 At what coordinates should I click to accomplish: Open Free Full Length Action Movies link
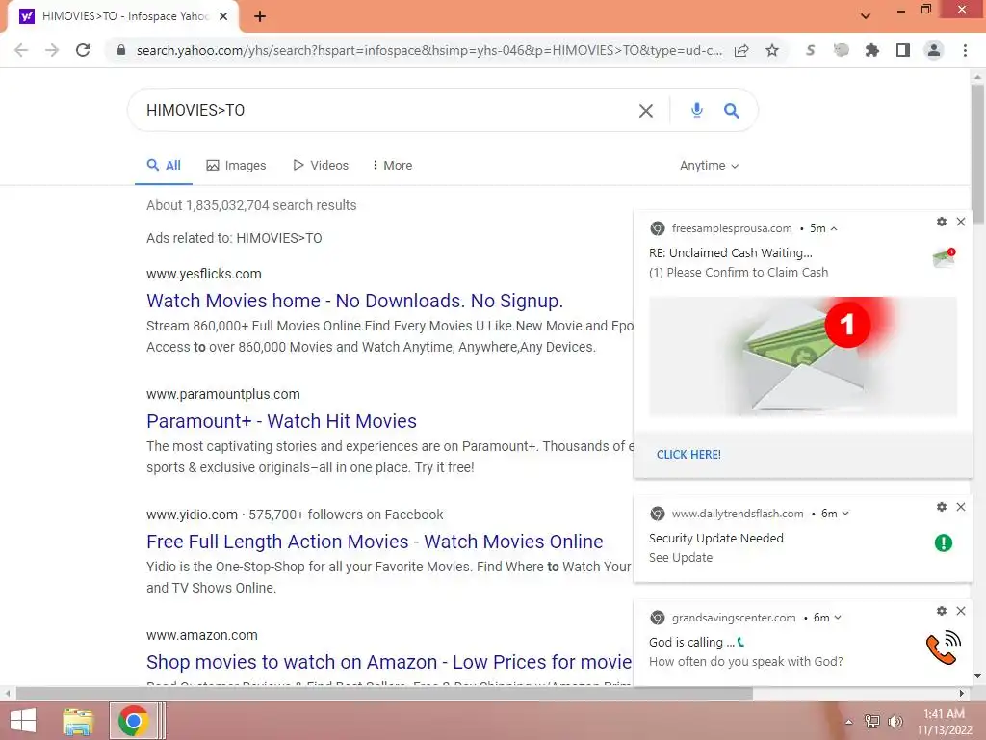click(x=375, y=542)
